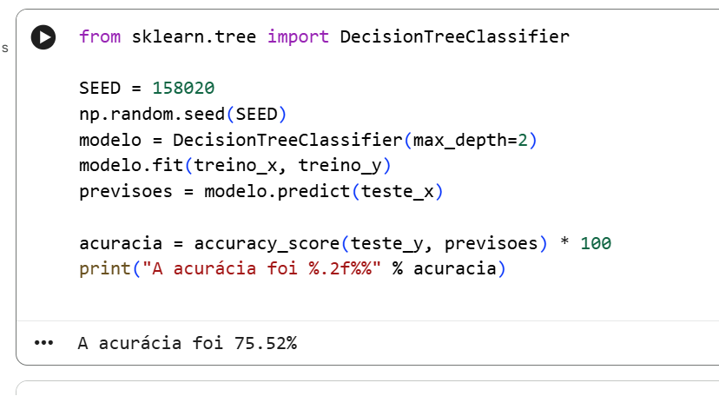
Task: Click the 'modelo' variable being assigned
Action: point(109,141)
